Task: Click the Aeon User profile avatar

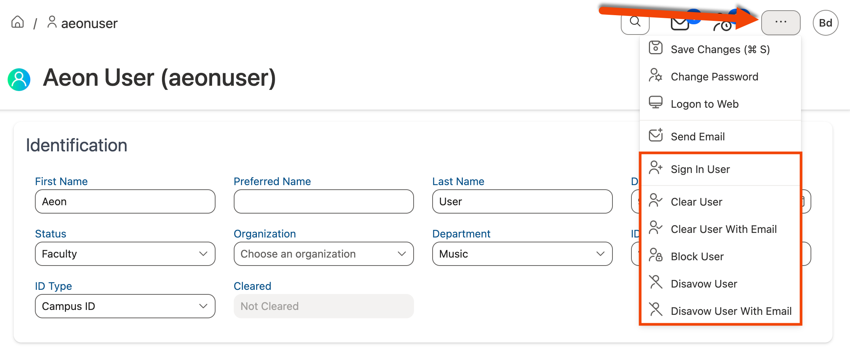Action: pos(19,79)
